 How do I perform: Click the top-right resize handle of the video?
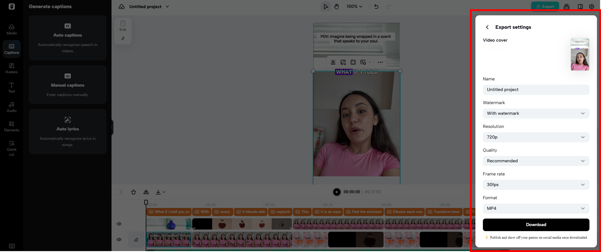click(400, 71)
